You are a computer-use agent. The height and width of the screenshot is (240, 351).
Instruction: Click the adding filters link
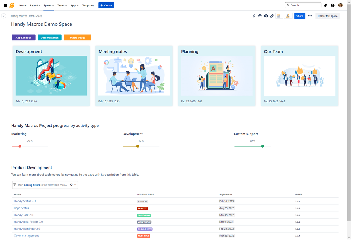pyautogui.click(x=32, y=185)
